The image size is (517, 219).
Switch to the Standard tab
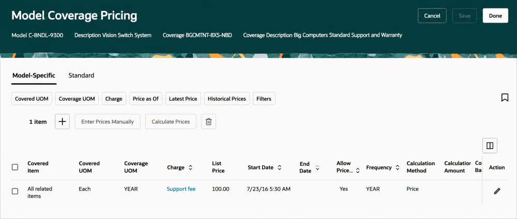tap(81, 75)
